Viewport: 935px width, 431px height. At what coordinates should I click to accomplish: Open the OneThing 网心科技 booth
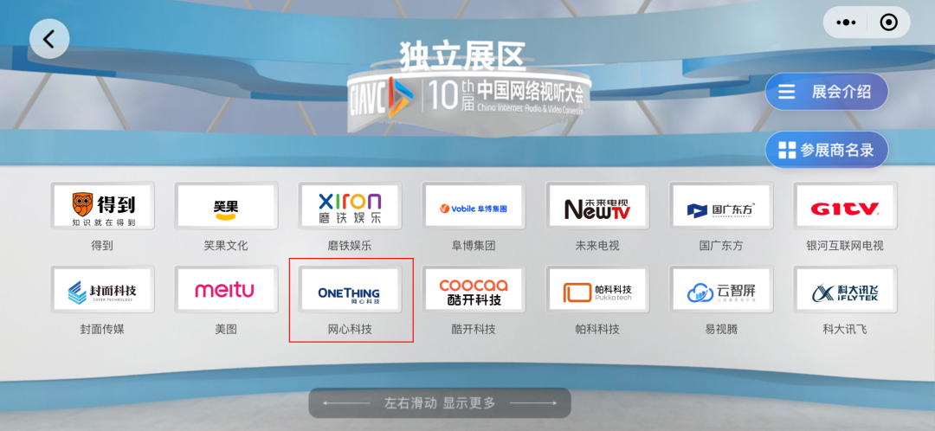point(350,289)
